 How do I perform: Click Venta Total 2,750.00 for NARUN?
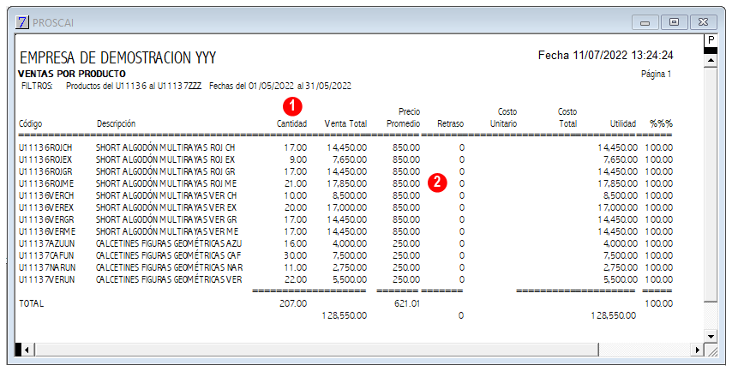click(350, 267)
